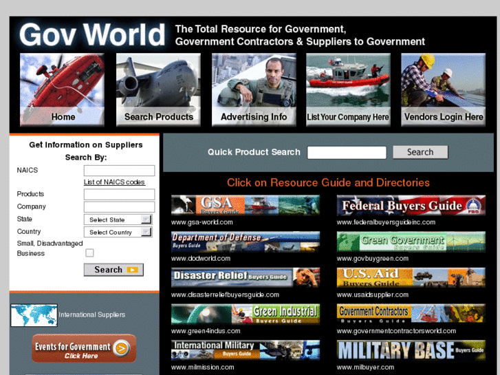This screenshot has width=500, height=375.
Task: Open the Disaster Relief Buyers Guide banner
Action: point(246,278)
